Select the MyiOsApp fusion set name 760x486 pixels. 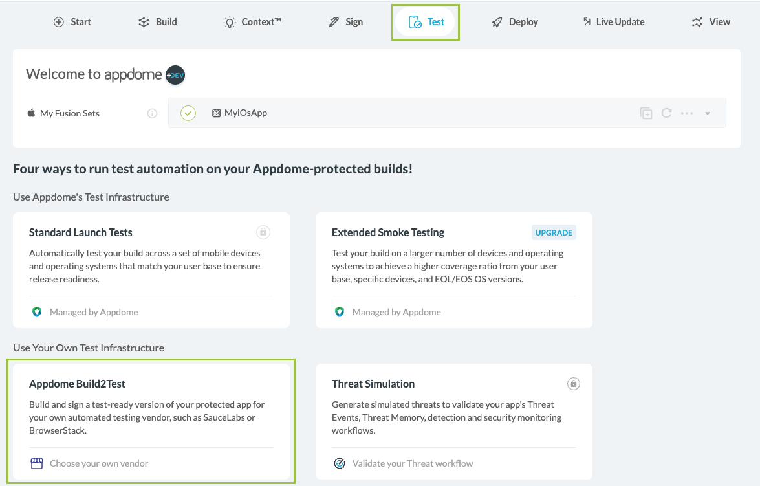pyautogui.click(x=246, y=113)
